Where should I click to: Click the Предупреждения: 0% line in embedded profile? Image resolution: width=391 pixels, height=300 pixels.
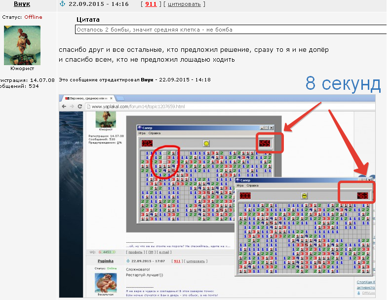105,143
